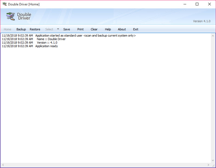
Task: Click the horizontal scrollbar left arrow
Action: [x=3, y=165]
